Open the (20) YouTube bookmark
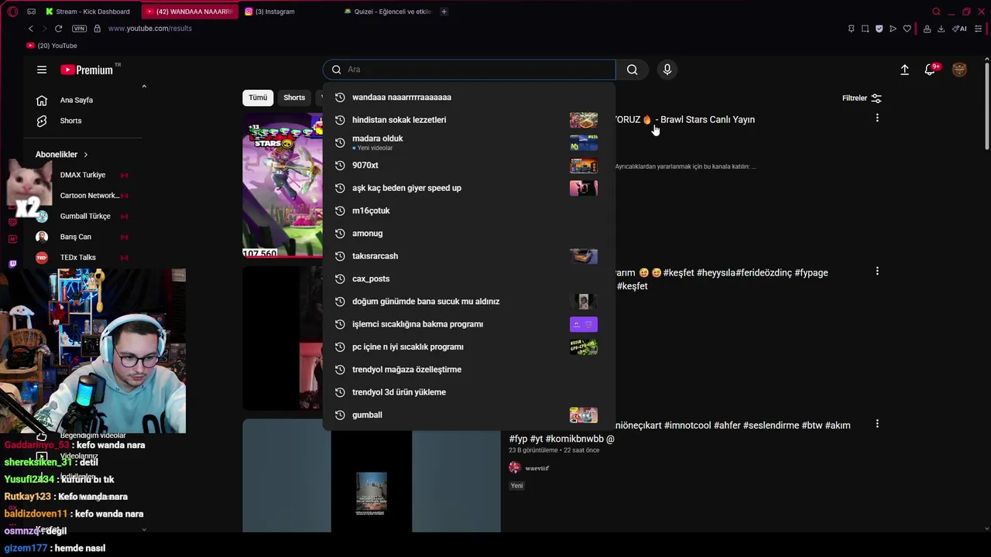 tap(52, 46)
